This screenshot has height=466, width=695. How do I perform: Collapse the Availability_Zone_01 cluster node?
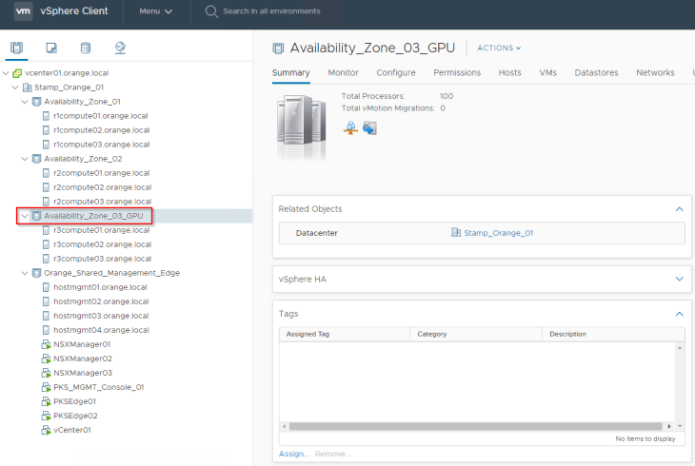(25, 102)
